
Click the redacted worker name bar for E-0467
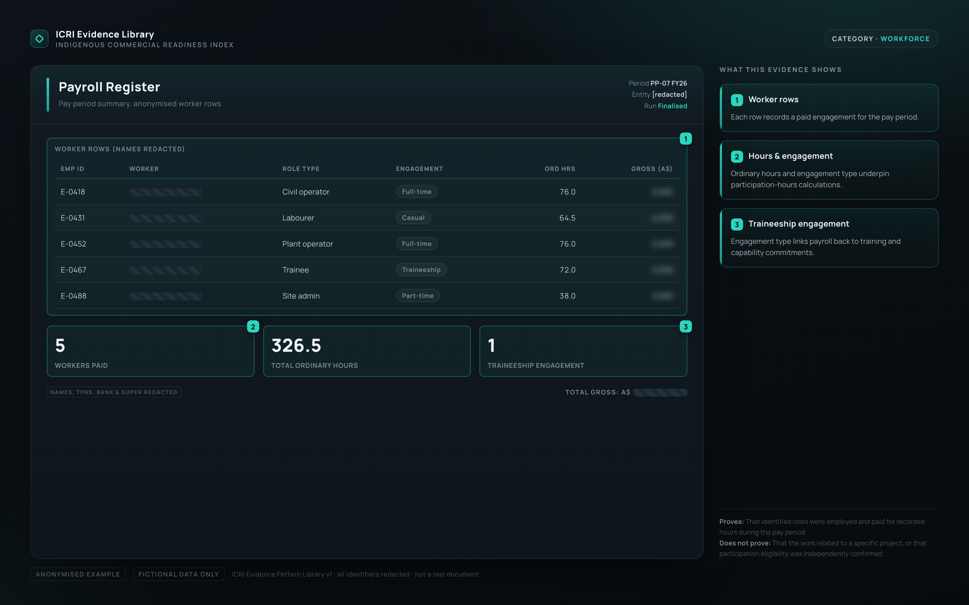[165, 270]
